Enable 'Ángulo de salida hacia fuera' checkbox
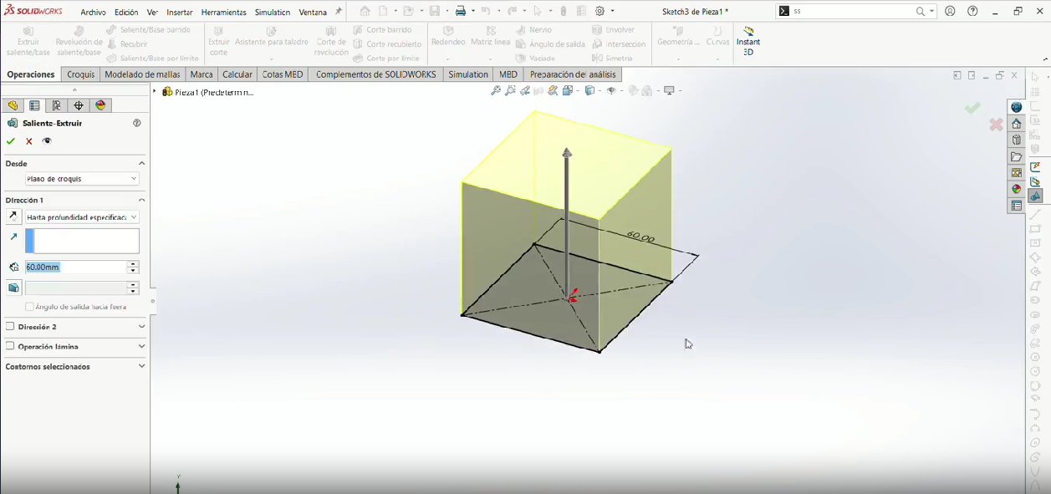Screen dimensions: 1051x494 coord(30,307)
